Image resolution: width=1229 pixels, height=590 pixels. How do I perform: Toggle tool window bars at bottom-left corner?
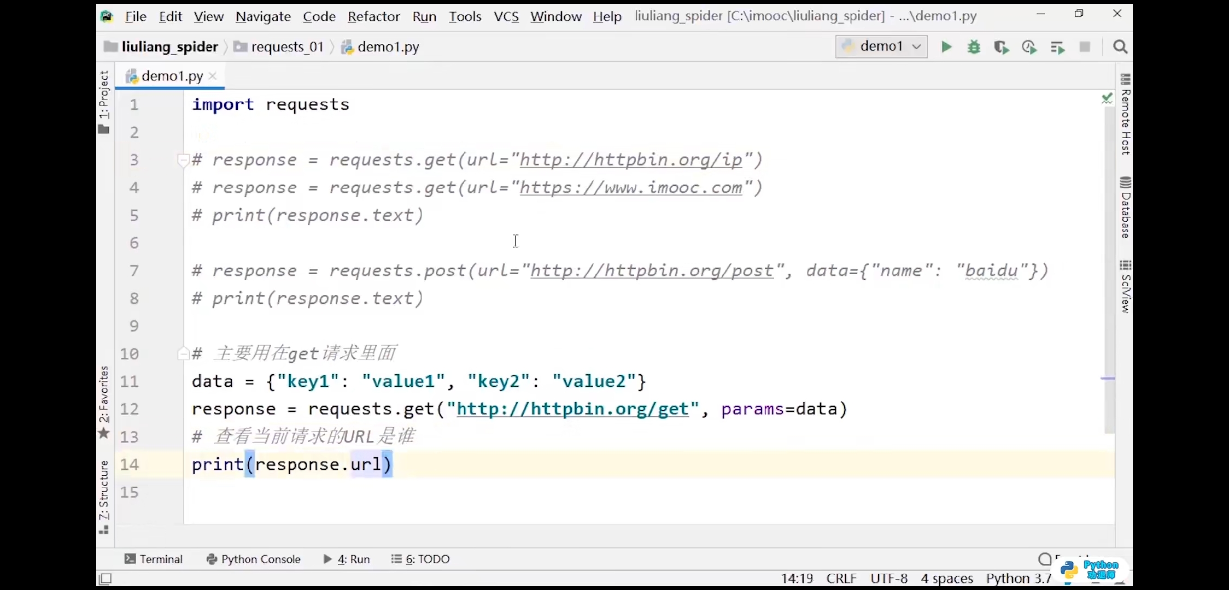click(106, 579)
